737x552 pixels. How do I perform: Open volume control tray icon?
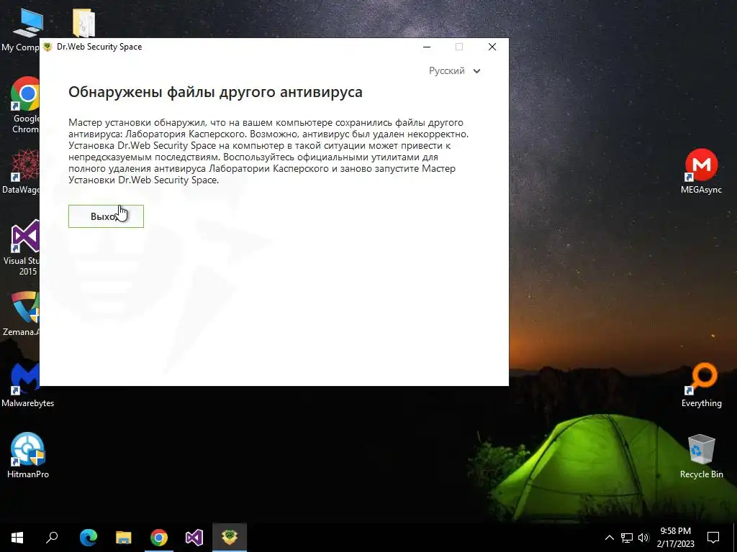(x=643, y=538)
